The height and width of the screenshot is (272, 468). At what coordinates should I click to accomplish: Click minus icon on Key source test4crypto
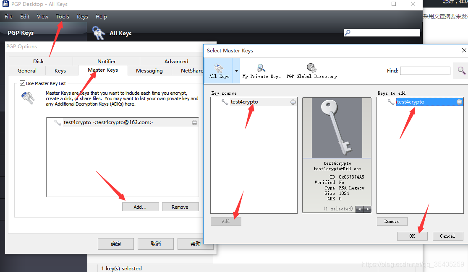(x=293, y=102)
